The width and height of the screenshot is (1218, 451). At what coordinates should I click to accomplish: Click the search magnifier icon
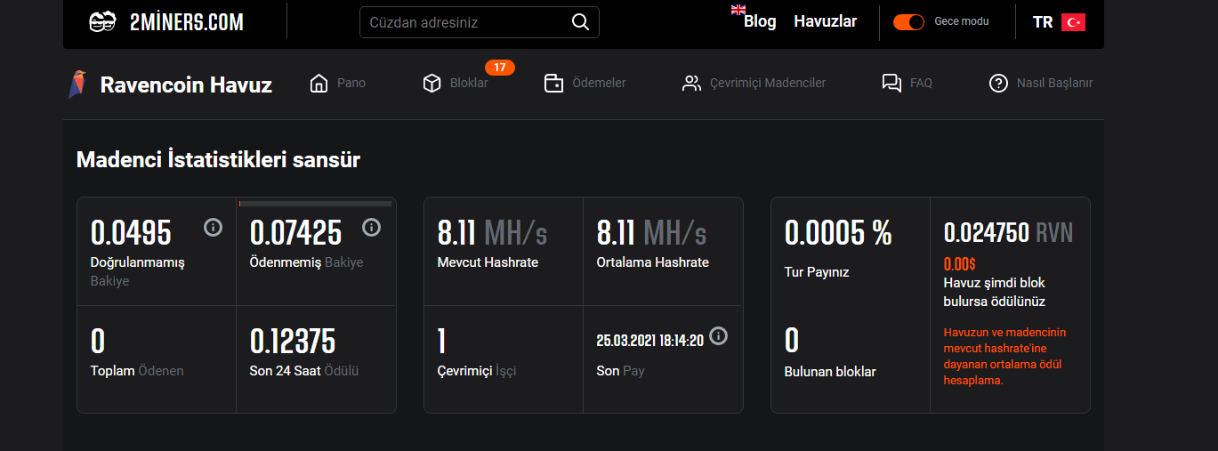(x=580, y=22)
